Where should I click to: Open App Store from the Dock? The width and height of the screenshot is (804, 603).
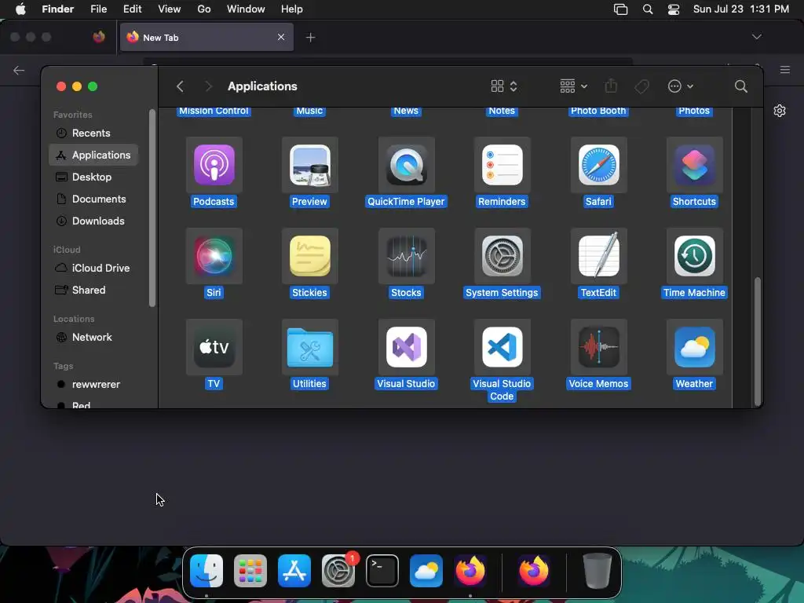click(x=294, y=570)
